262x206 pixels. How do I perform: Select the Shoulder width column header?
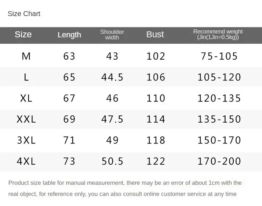tap(112, 35)
